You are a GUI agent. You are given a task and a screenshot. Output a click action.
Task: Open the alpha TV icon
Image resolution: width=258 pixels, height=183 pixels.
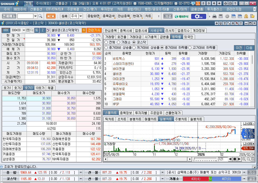pyautogui.click(x=199, y=16)
